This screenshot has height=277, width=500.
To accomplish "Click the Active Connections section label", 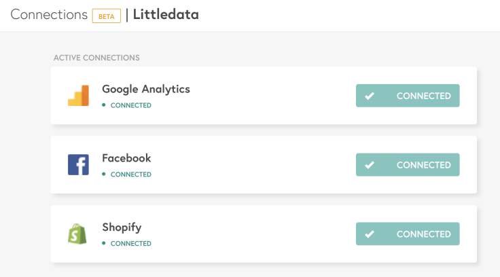I will coord(96,58).
